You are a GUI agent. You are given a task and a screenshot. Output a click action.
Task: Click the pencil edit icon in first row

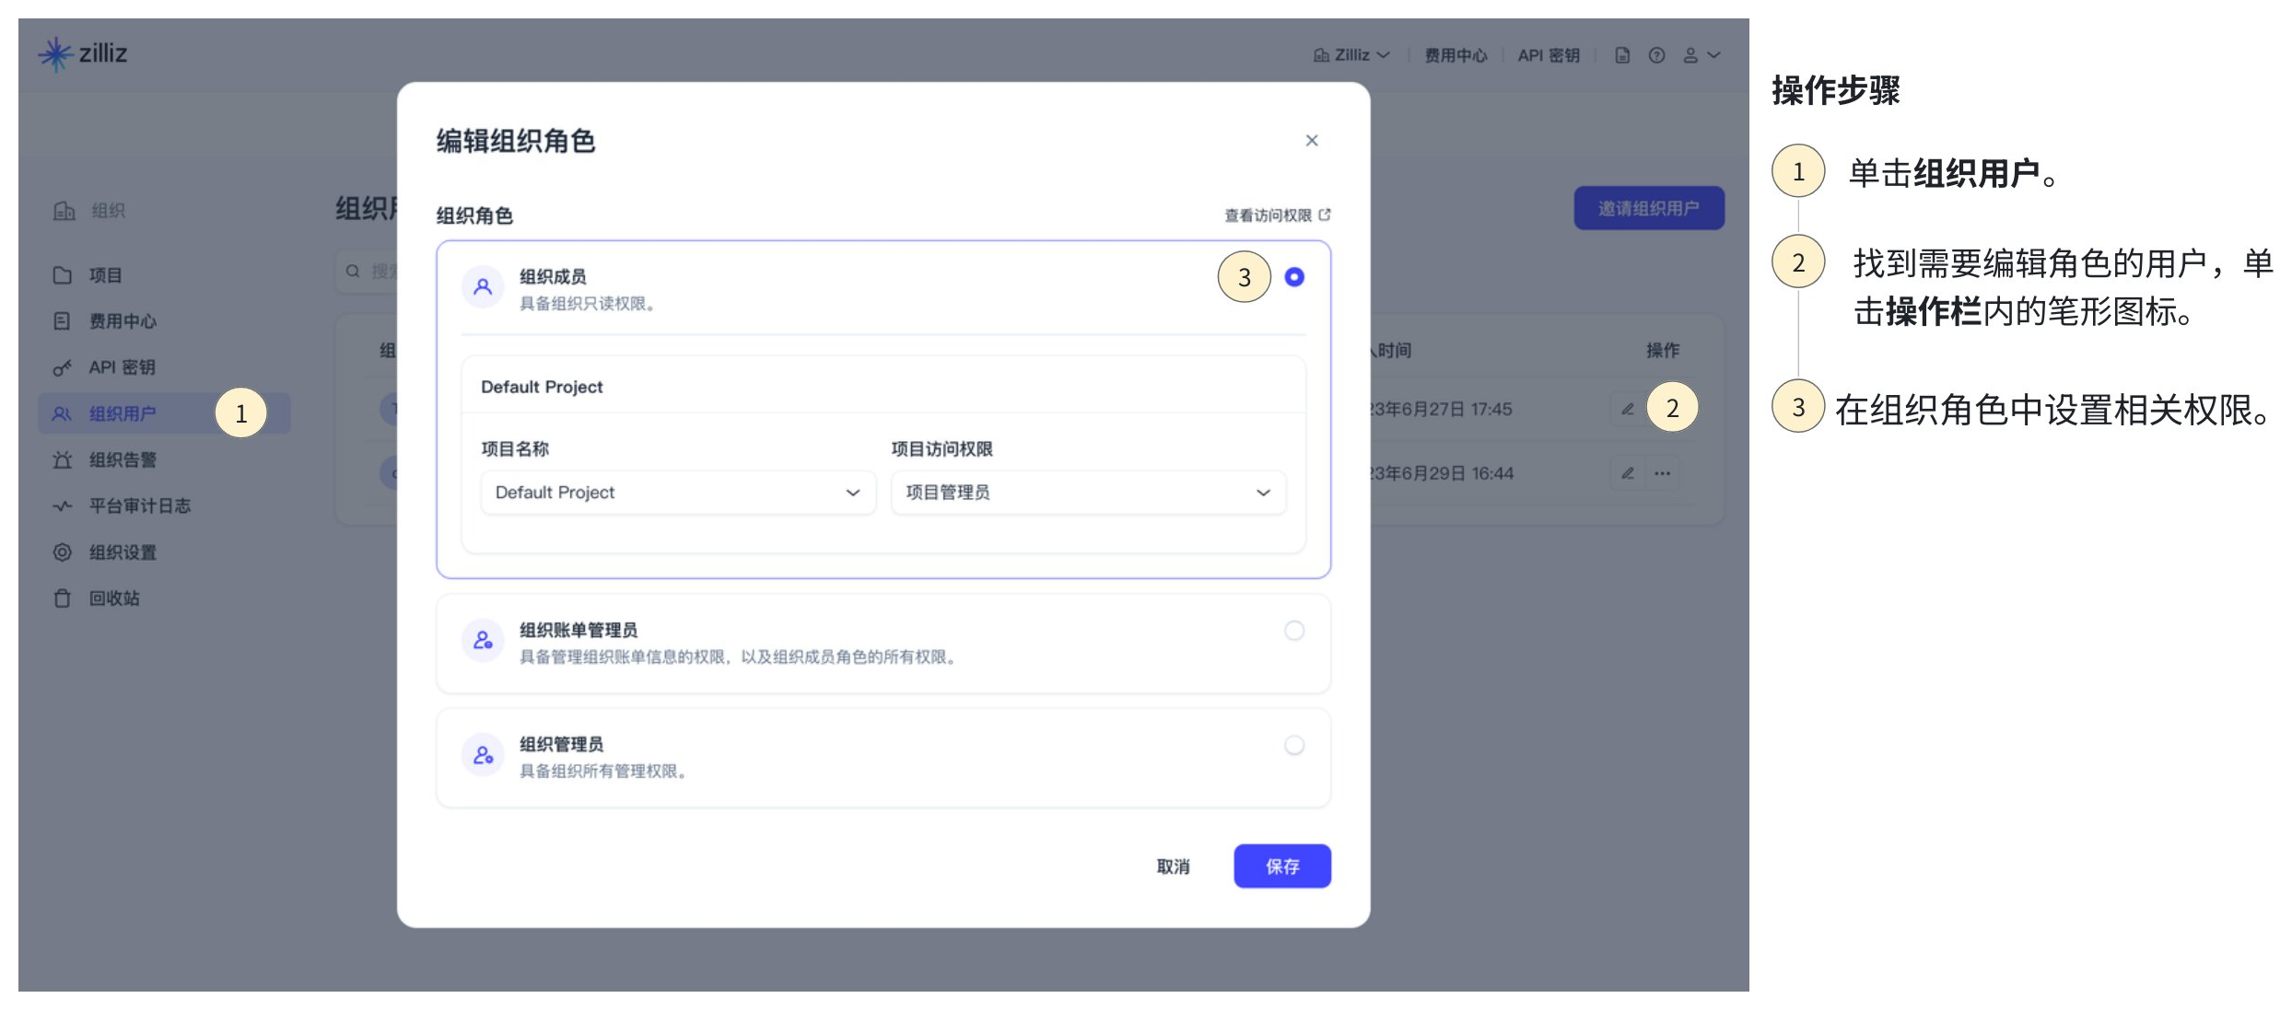pos(1628,409)
